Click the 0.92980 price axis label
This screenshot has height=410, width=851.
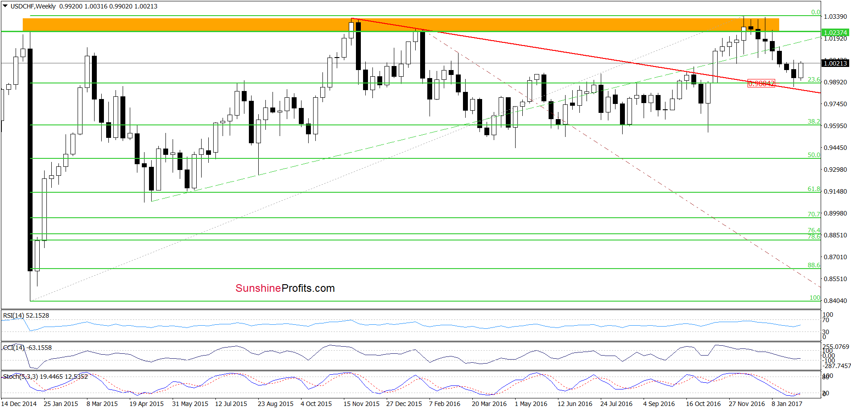coord(835,170)
